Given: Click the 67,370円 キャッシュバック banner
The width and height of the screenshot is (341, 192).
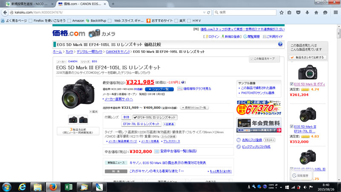Looking at the screenshot, I should click(259, 108).
